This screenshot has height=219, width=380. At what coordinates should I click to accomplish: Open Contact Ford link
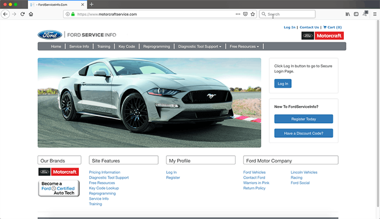pyautogui.click(x=254, y=177)
